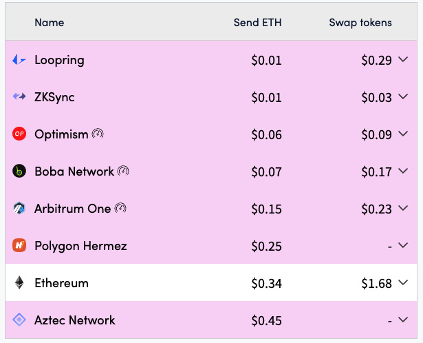Viewport: 423px width, 343px height.
Task: Click the Loopring logo icon
Action: [x=19, y=60]
